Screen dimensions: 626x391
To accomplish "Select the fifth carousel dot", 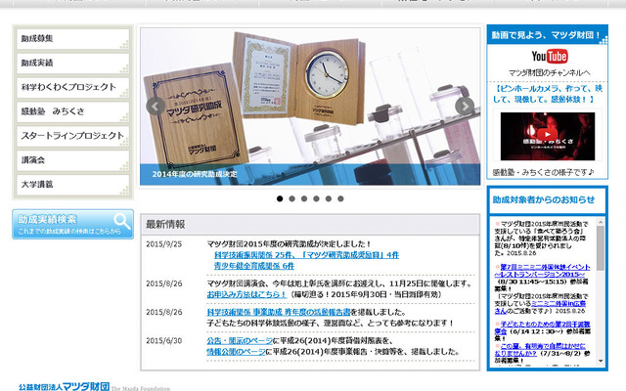I will coord(329,198).
